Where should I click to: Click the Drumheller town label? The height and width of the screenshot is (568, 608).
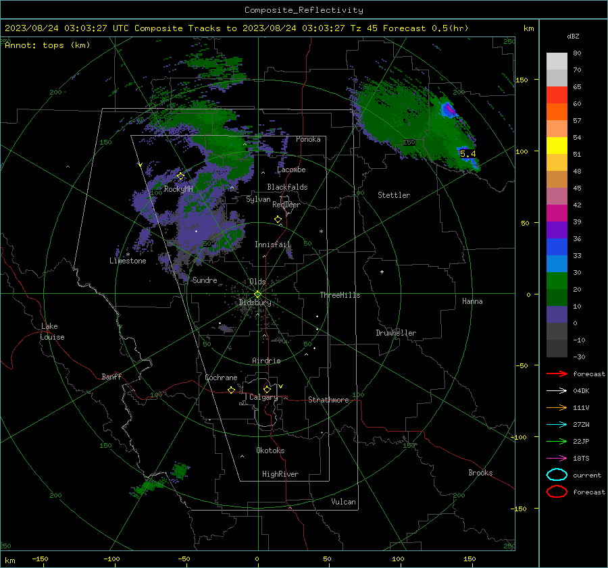[x=396, y=333]
